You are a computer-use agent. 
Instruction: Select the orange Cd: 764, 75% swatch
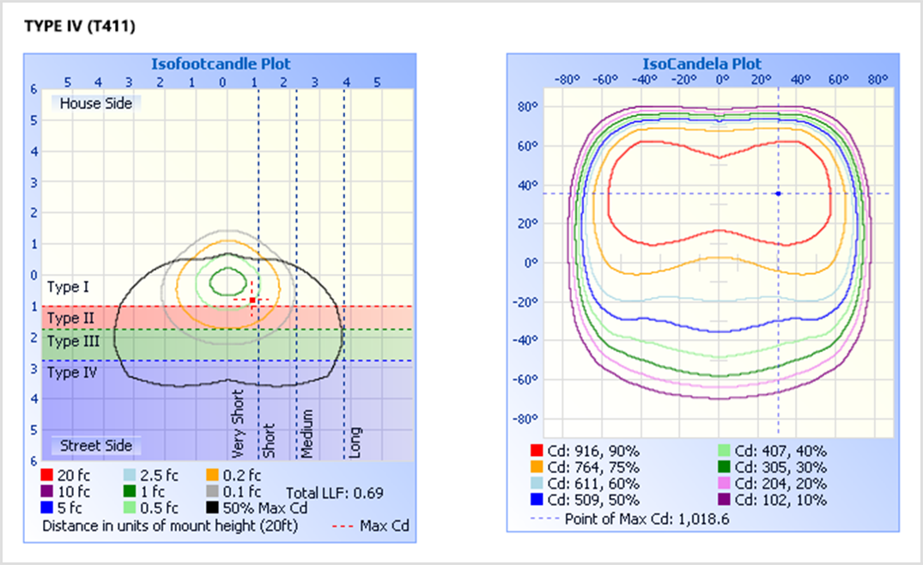point(537,467)
